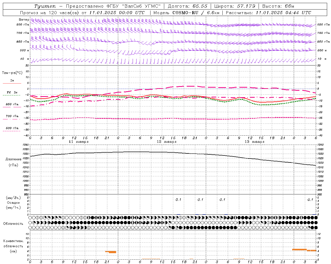Select the "700 гПа" temperature legend label
Image resolution: width=331 pixels, height=264 pixels.
[12, 116]
